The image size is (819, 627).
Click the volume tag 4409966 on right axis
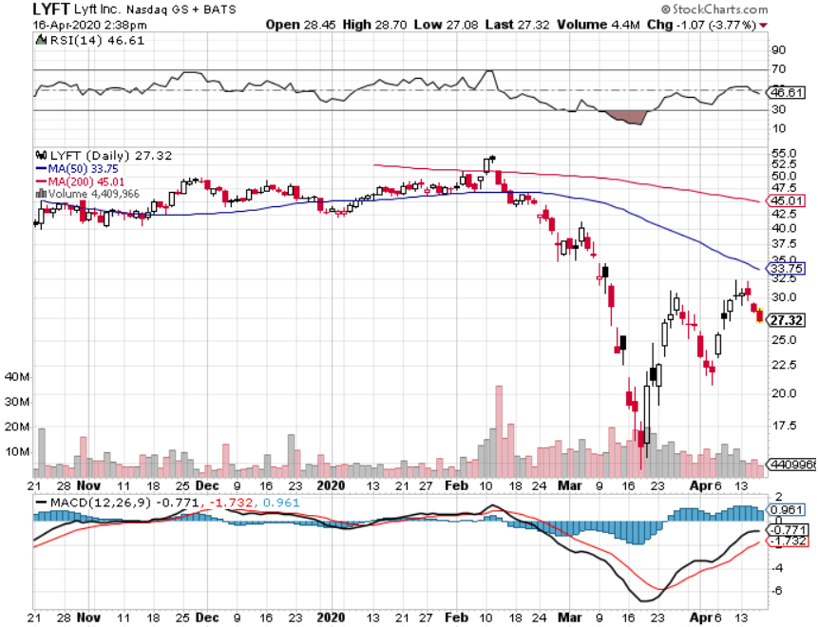tap(790, 465)
